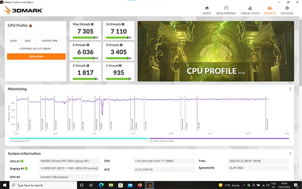Screen dimensions: 302x189
Task: Click the 3 405 score for 4 threads
Action: 119,52
